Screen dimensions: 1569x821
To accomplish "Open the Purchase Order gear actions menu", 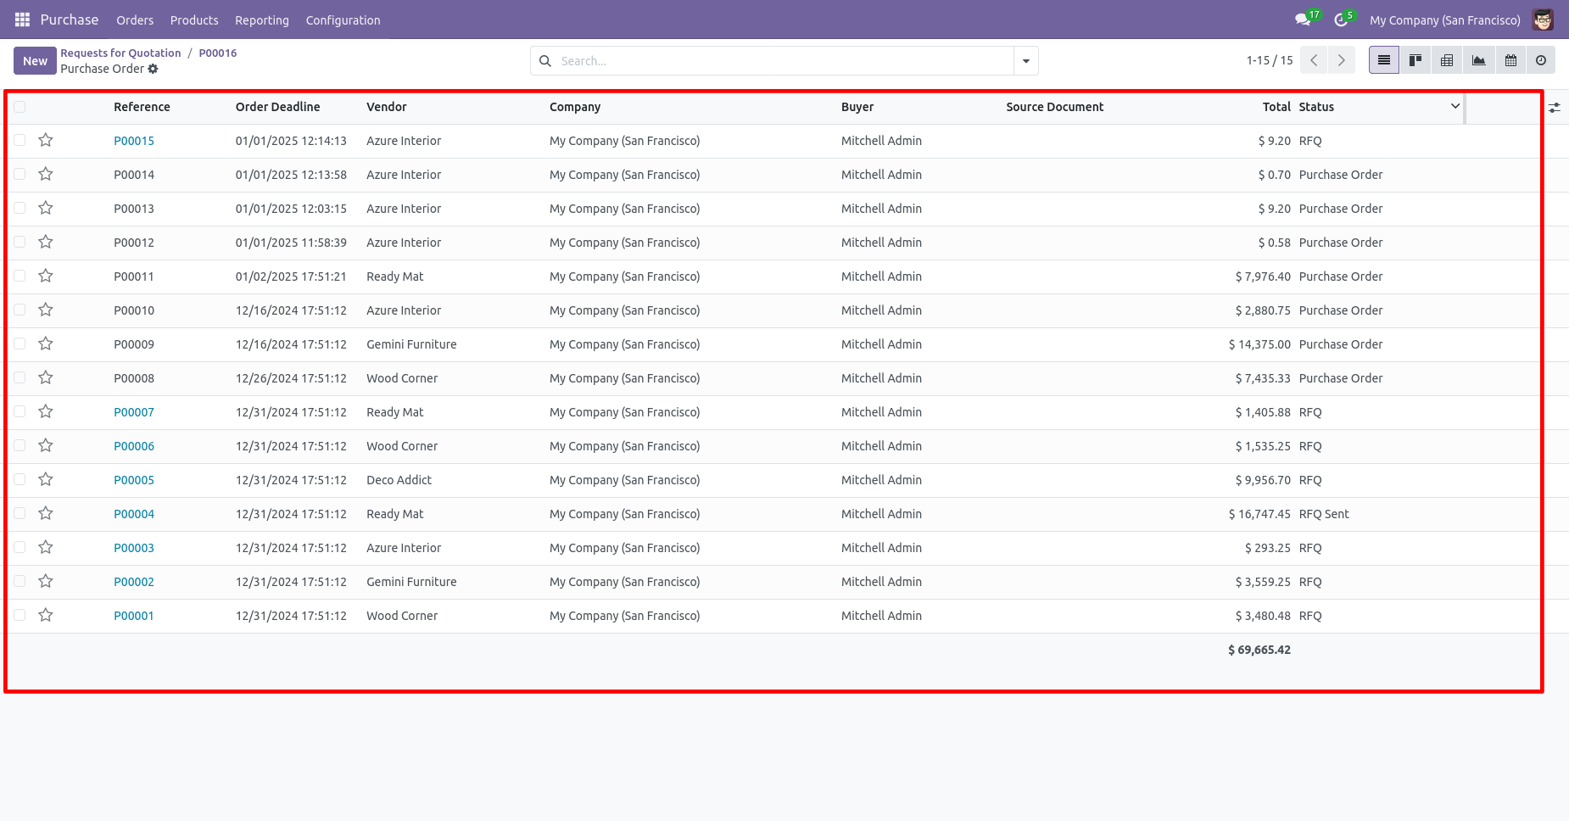I will point(153,69).
